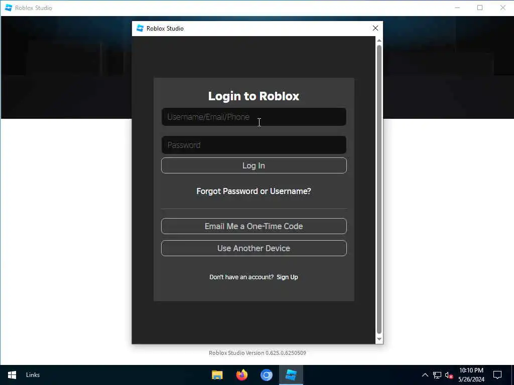Click the login dialog scroll-up arrow
514x385 pixels.
pyautogui.click(x=379, y=40)
